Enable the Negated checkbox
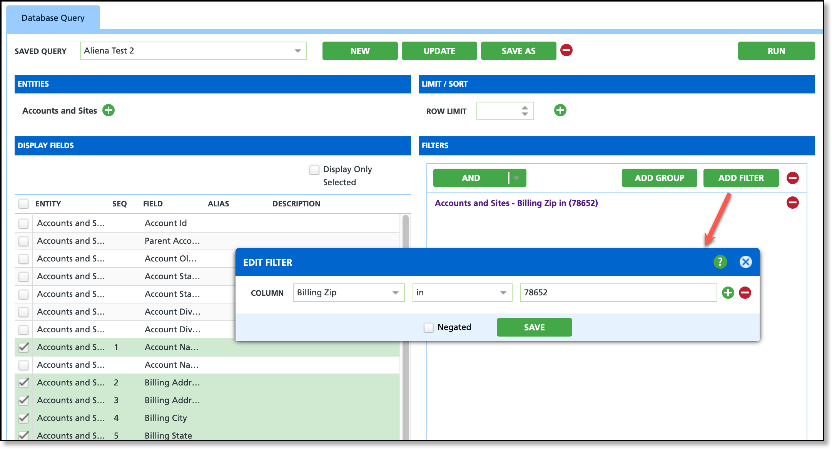Image resolution: width=832 pixels, height=449 pixels. [429, 328]
